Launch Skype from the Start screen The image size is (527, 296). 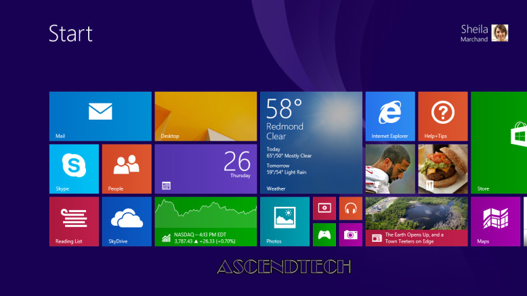point(74,168)
